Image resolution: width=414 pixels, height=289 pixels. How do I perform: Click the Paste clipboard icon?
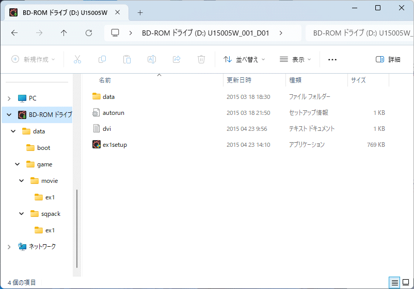click(127, 59)
